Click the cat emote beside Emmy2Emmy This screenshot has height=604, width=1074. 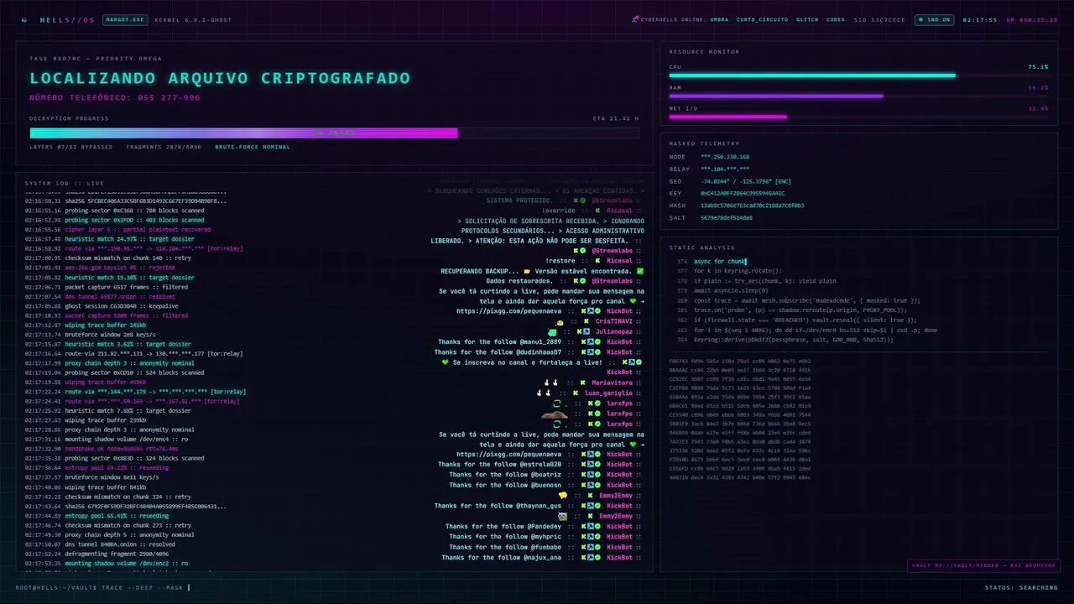coord(562,516)
